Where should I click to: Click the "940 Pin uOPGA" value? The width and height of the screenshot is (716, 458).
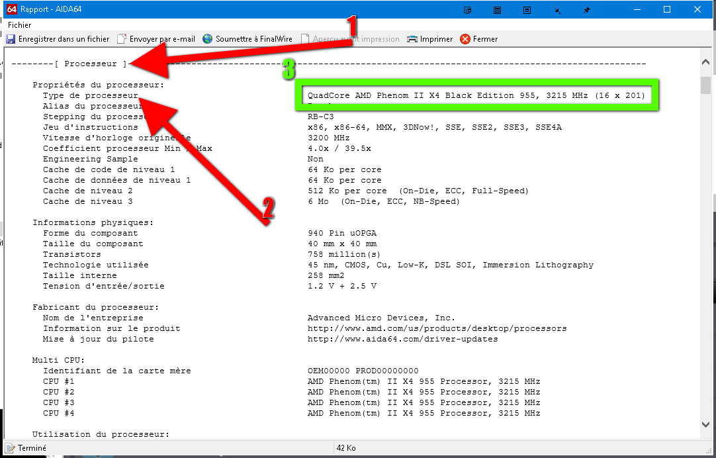(342, 234)
